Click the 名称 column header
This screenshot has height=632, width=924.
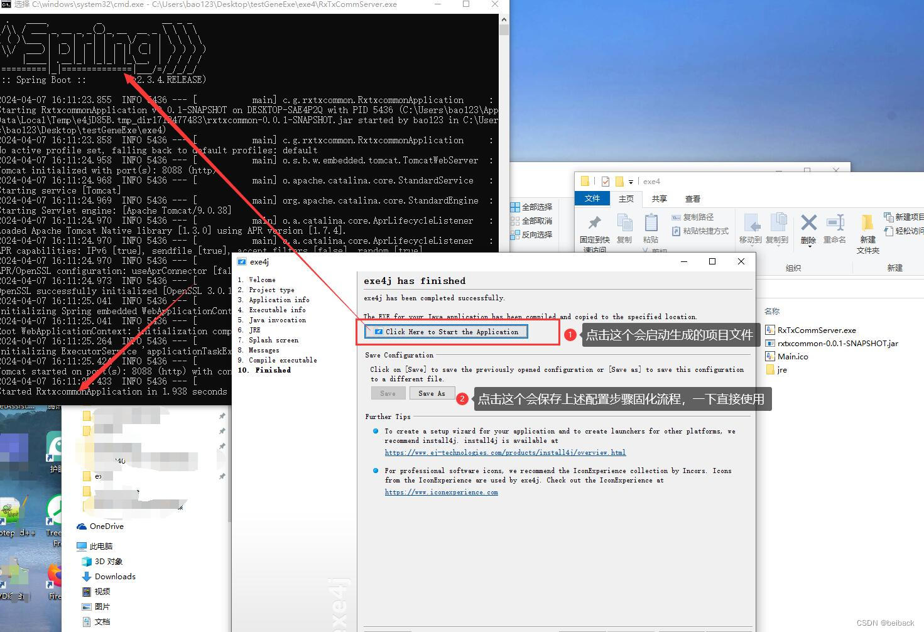tap(772, 311)
